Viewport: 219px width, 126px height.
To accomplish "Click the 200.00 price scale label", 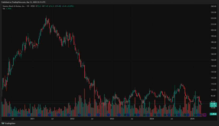I will tap(213, 30).
